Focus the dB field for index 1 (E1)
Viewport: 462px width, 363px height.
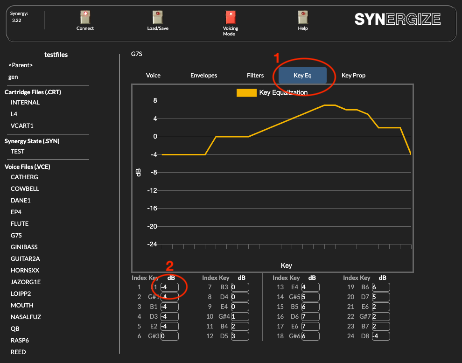click(x=169, y=287)
